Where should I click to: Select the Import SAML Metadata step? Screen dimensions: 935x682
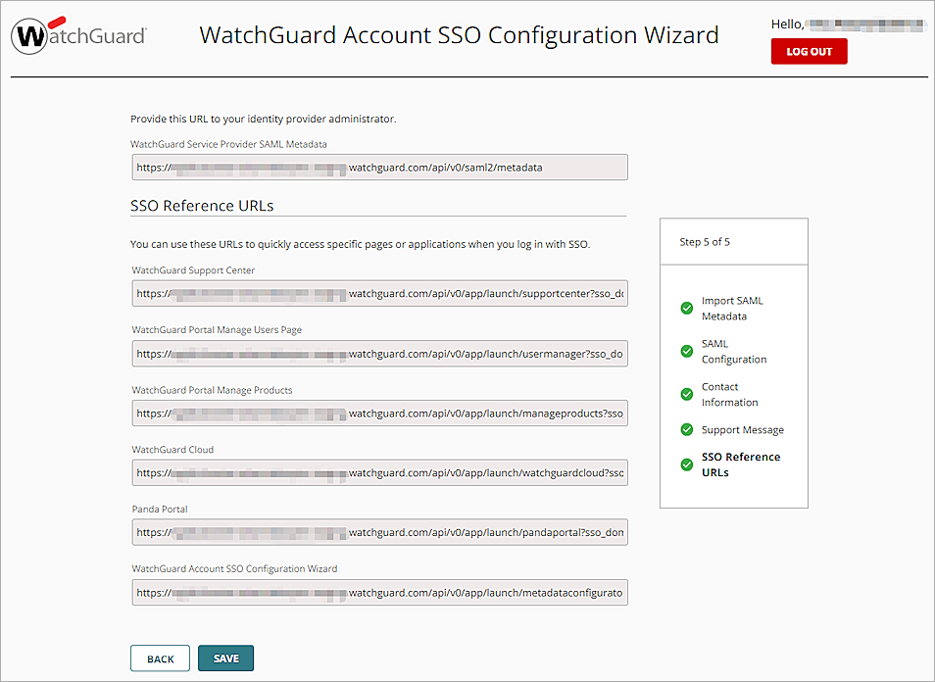pos(732,308)
